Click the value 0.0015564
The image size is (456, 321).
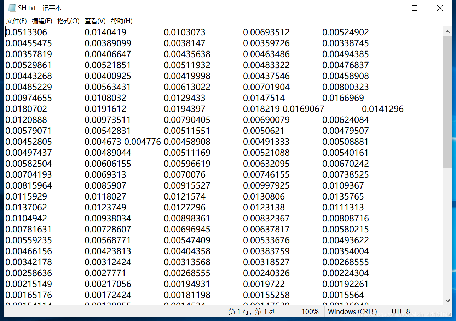pyautogui.click(x=343, y=295)
